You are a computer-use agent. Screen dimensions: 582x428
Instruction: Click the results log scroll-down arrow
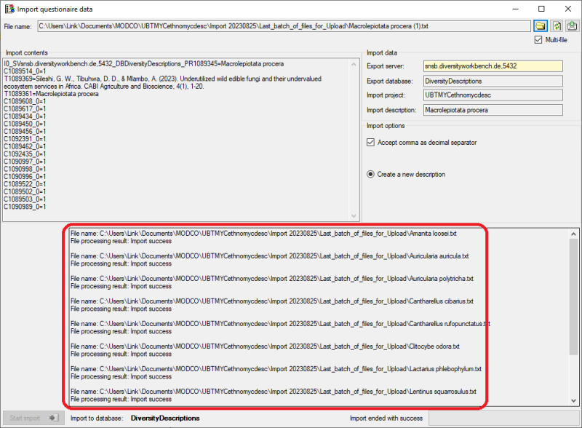pyautogui.click(x=573, y=401)
